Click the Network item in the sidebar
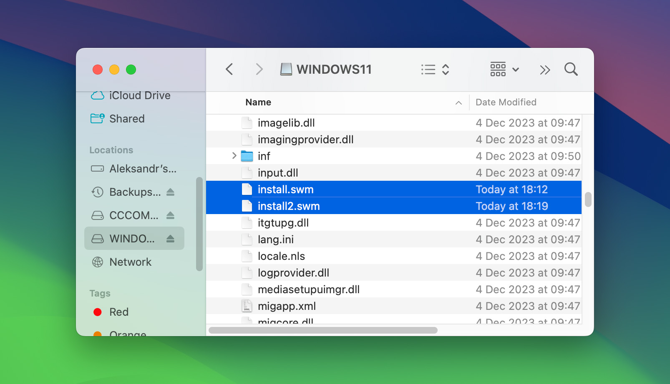 (130, 262)
